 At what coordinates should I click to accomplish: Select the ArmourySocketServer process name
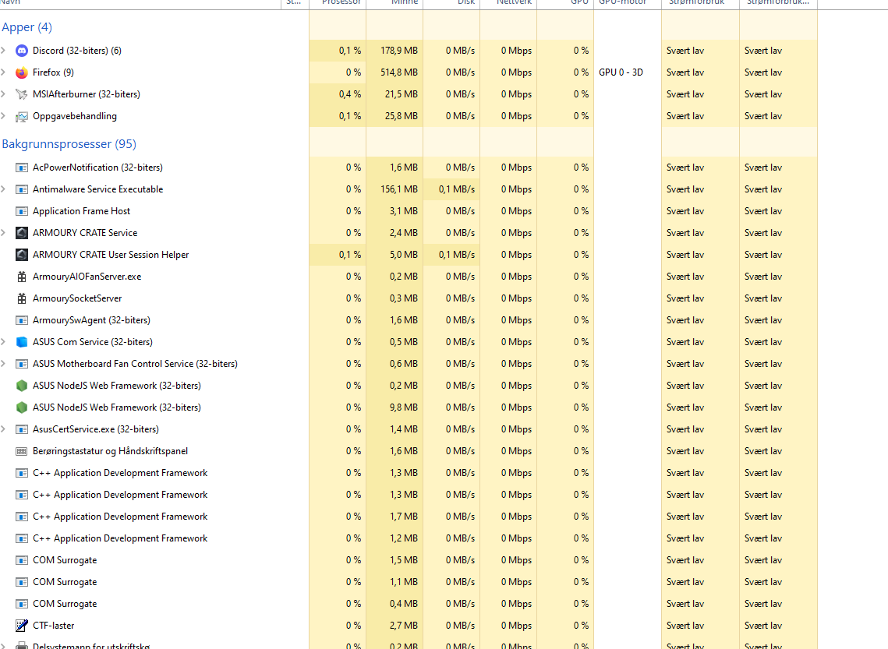coord(77,298)
